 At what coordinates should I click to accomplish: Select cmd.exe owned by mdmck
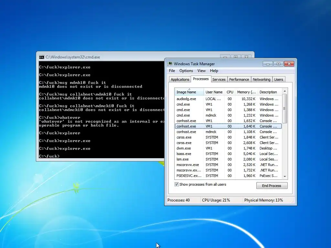228,115
